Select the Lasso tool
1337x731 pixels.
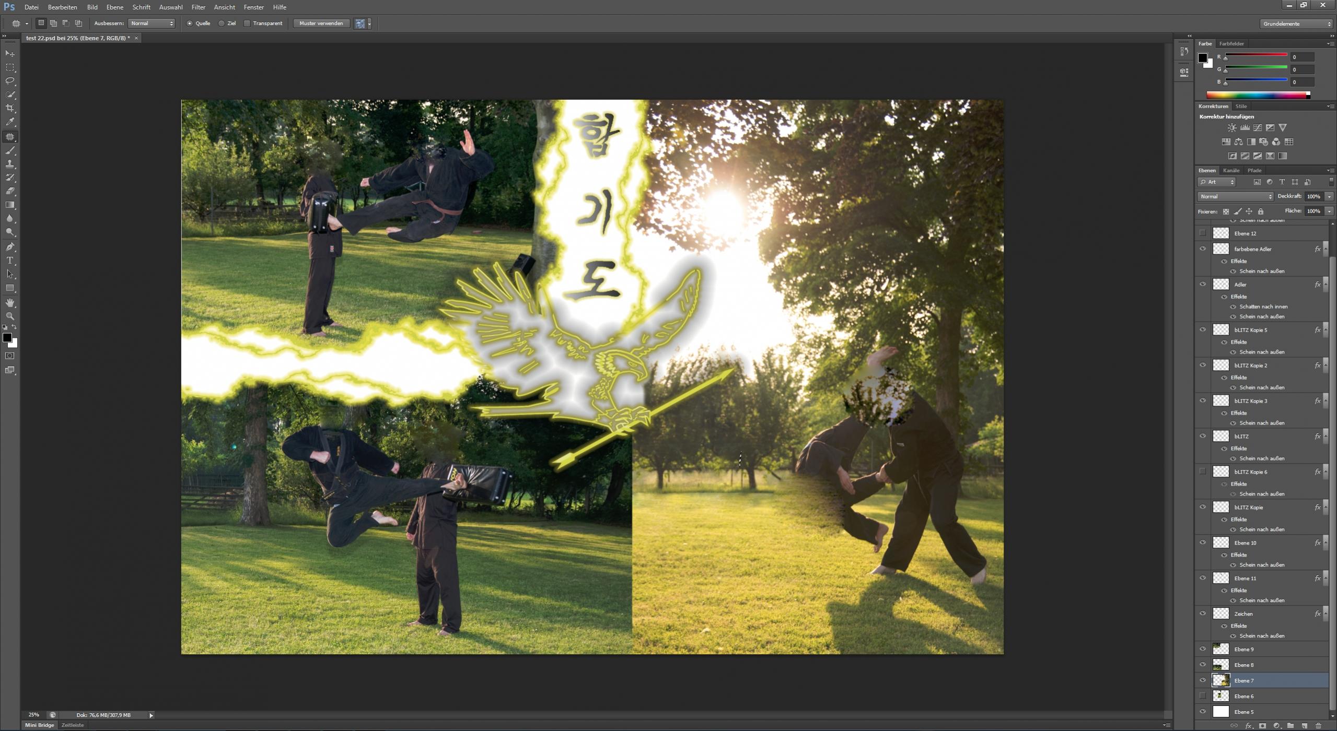point(10,81)
